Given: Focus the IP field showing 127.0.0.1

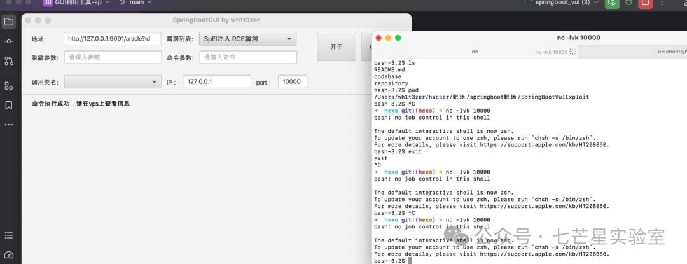Looking at the screenshot, I should 217,81.
